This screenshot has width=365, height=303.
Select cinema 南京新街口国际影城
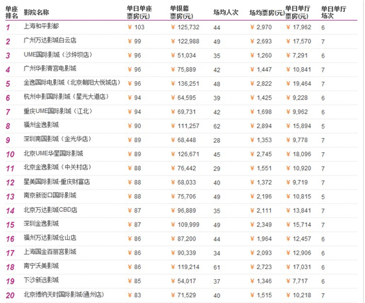click(50, 195)
